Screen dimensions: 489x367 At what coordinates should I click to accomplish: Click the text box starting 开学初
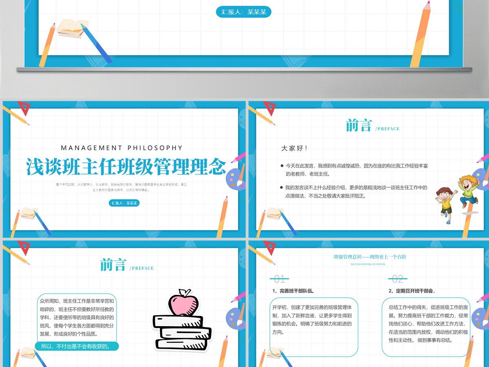coord(314,327)
